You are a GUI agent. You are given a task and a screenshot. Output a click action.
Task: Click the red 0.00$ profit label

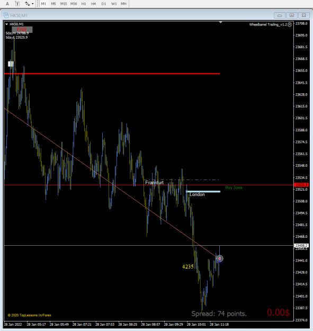coord(279,312)
